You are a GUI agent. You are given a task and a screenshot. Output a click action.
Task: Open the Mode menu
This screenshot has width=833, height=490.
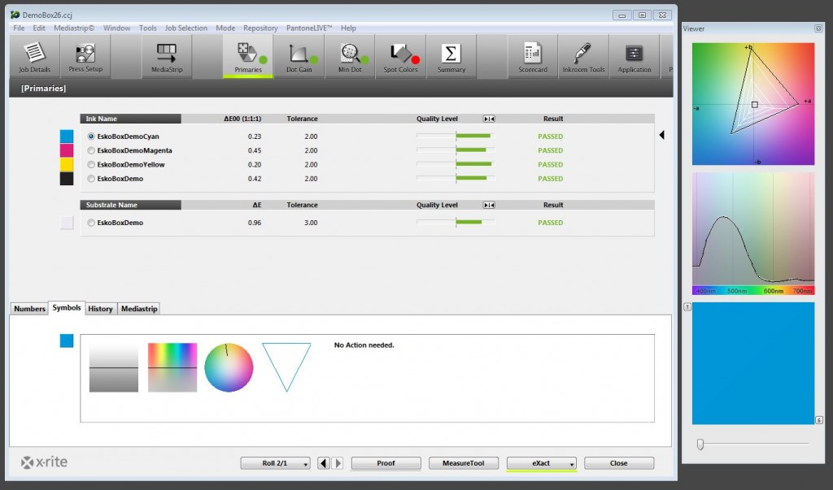[x=225, y=28]
